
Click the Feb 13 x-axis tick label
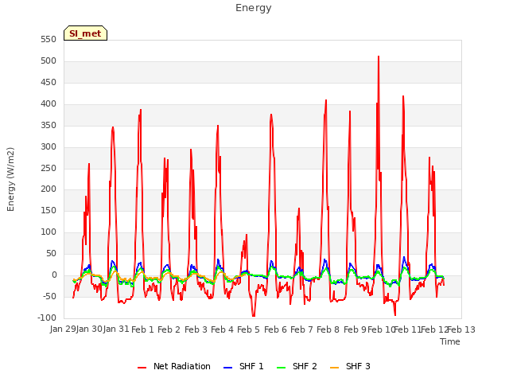pyautogui.click(x=461, y=329)
